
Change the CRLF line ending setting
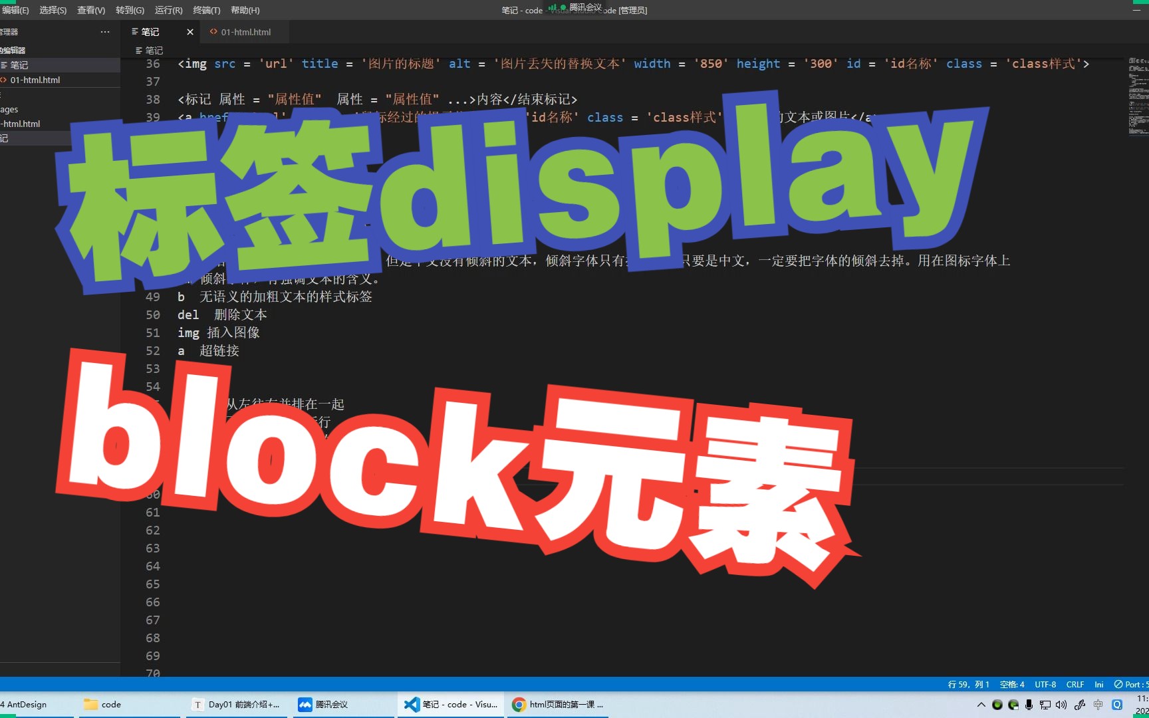click(x=1075, y=684)
